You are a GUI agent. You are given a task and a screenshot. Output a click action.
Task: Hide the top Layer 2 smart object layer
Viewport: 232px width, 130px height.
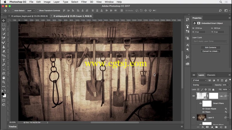tap(193, 96)
